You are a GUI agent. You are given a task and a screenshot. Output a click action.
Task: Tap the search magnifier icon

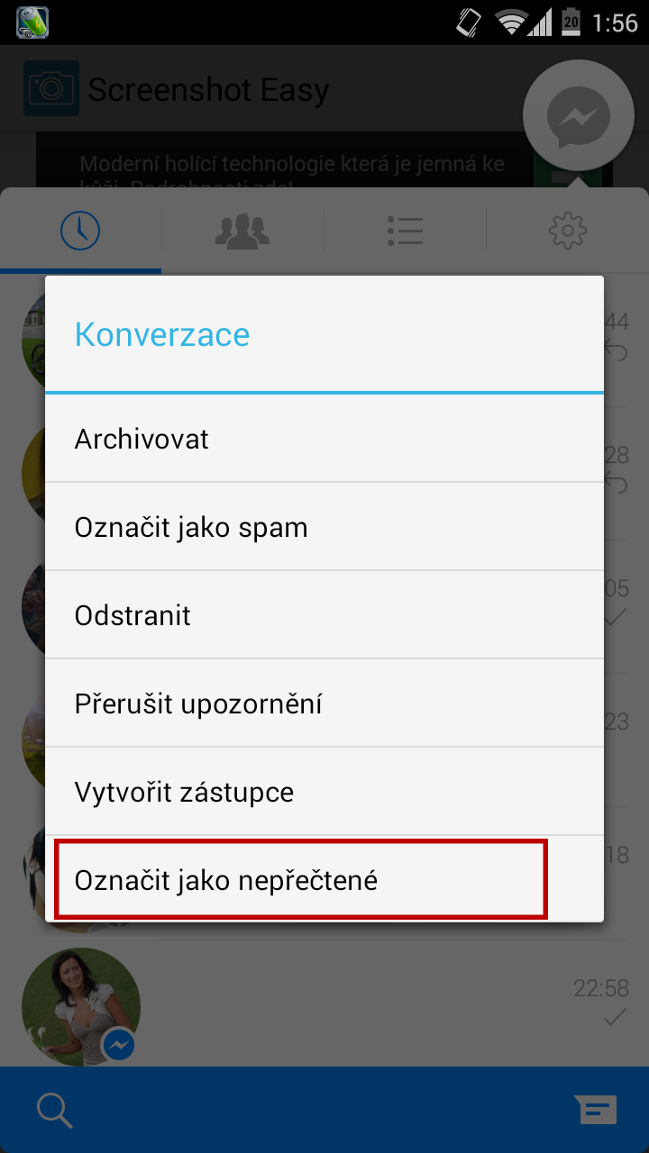tap(55, 1110)
